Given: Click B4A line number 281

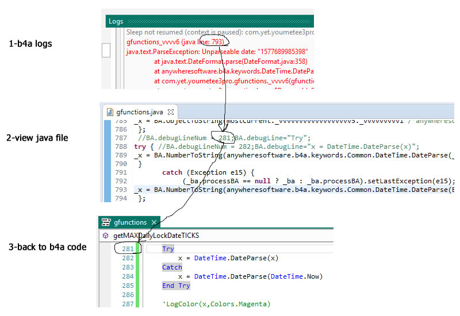Looking at the screenshot, I should click(128, 249).
